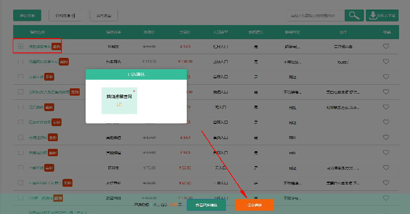Click the 案例 badge in the ¥50.00 member-price row
Screen dimensions: 410x214
point(49,168)
